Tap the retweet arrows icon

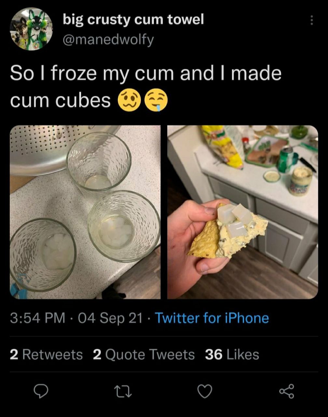coord(124,391)
